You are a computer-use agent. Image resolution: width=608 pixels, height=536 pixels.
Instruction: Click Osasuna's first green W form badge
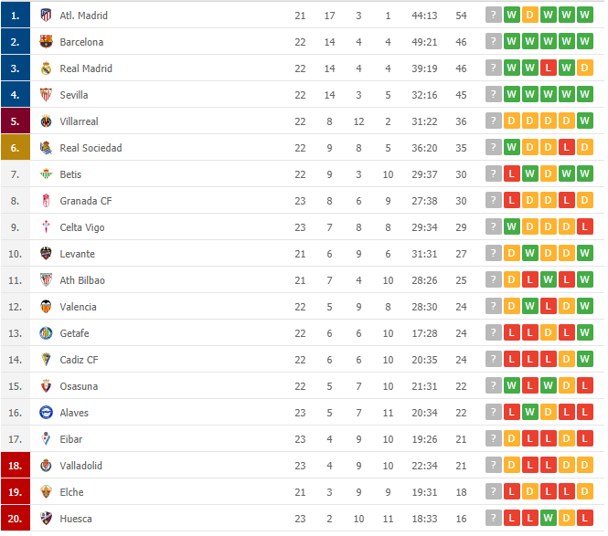(x=512, y=386)
